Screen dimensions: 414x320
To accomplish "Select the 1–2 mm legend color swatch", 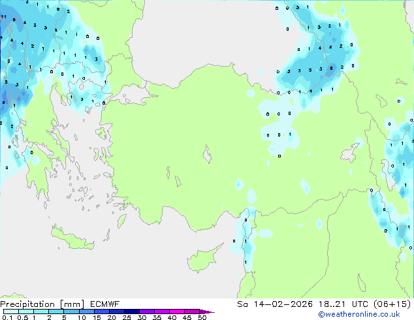I will pyautogui.click(x=41, y=312).
